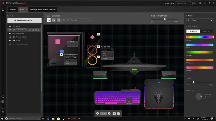Open Dropbox from the taskbar
The image size is (216, 121).
coord(63,119)
